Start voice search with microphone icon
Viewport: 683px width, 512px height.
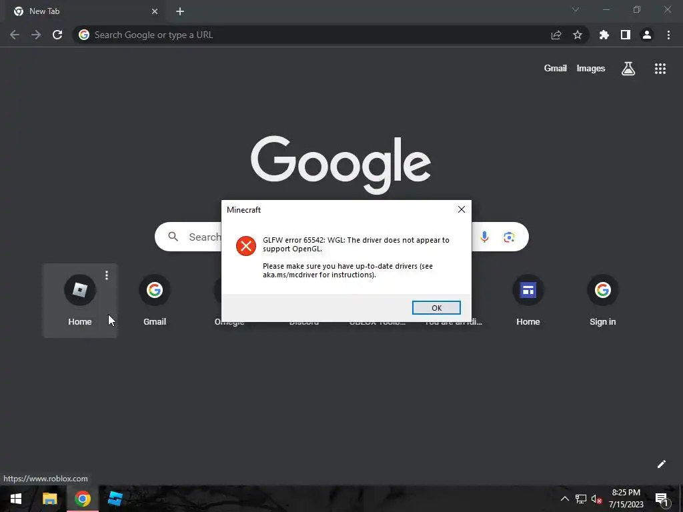pyautogui.click(x=484, y=237)
